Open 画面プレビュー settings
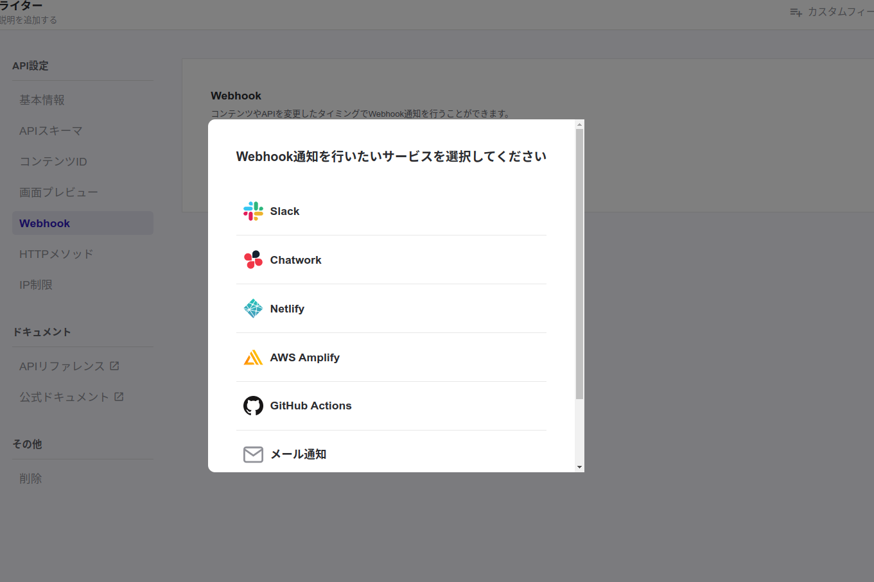This screenshot has height=582, width=874. point(58,193)
